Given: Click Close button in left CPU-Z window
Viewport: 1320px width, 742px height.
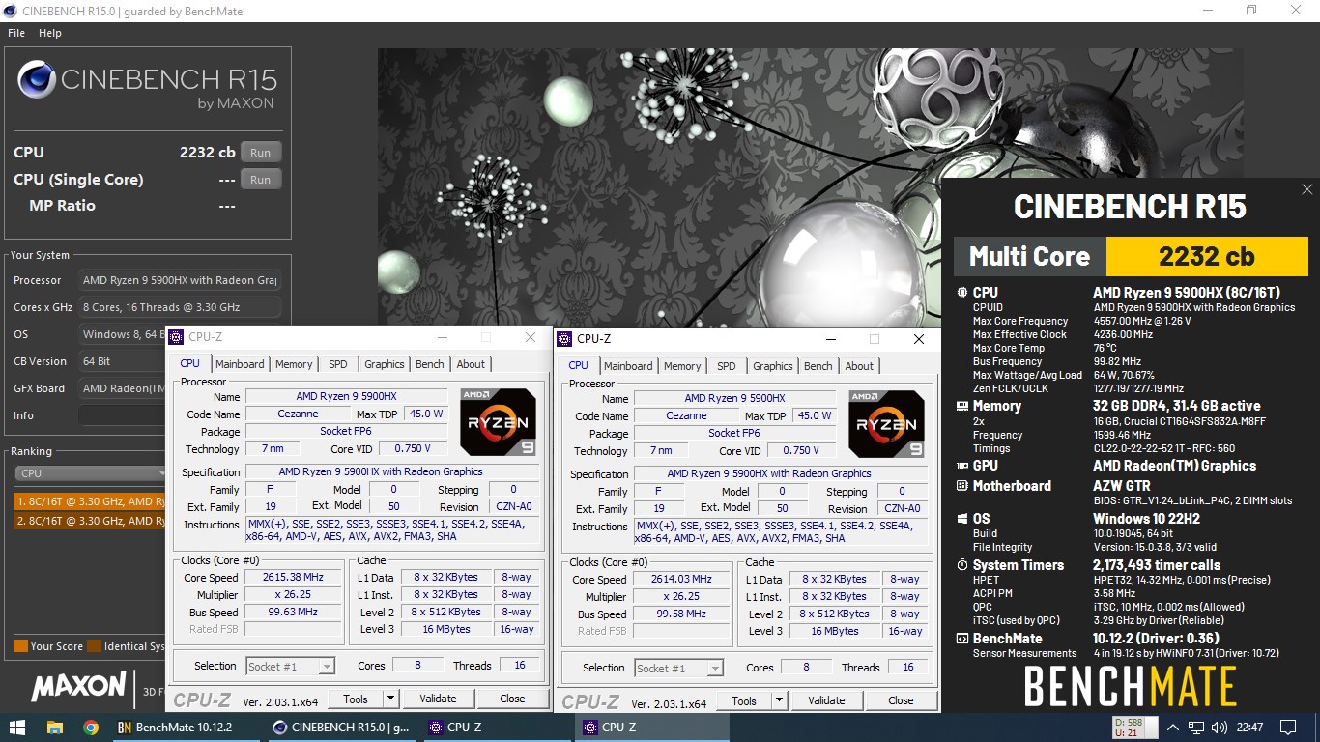Looking at the screenshot, I should (x=512, y=699).
